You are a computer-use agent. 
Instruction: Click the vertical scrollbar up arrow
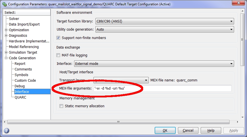(x=242, y=11)
